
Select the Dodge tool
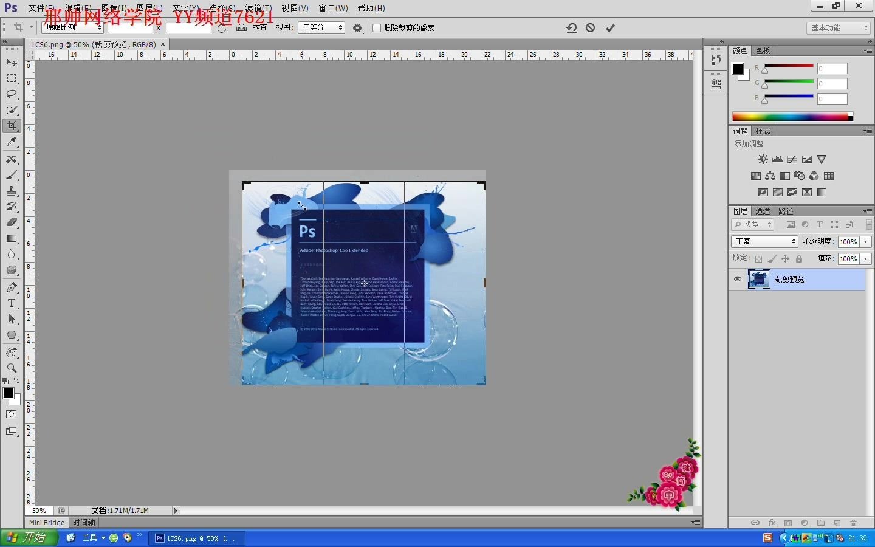(12, 270)
